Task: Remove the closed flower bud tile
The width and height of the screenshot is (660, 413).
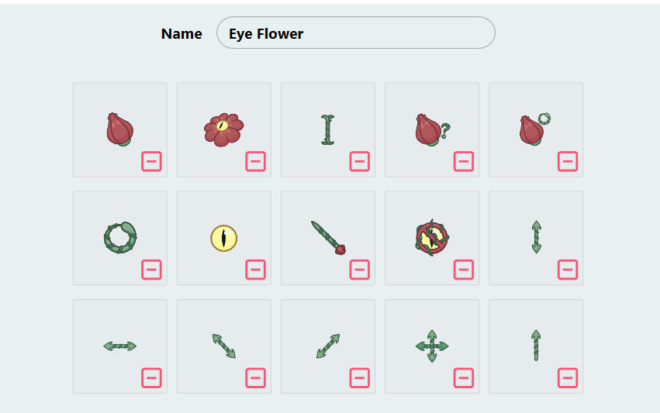Action: 152,161
